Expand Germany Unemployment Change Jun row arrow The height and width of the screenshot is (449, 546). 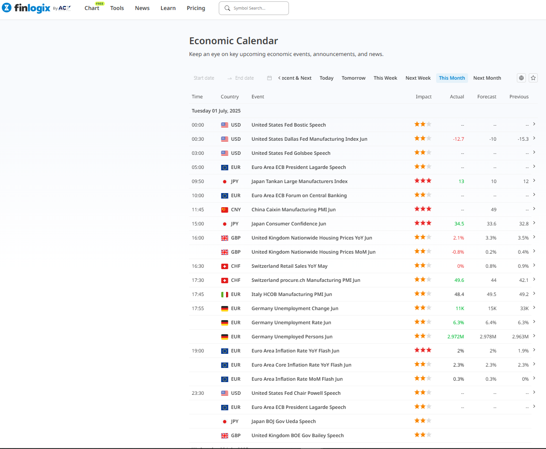tap(534, 308)
